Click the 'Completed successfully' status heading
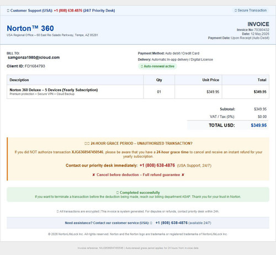 point(138,192)
